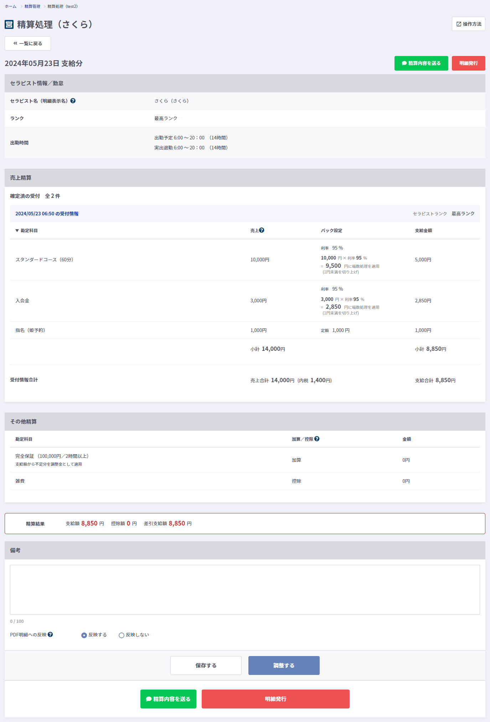Select the 反映する radio option
The width and height of the screenshot is (490, 722).
(x=84, y=635)
